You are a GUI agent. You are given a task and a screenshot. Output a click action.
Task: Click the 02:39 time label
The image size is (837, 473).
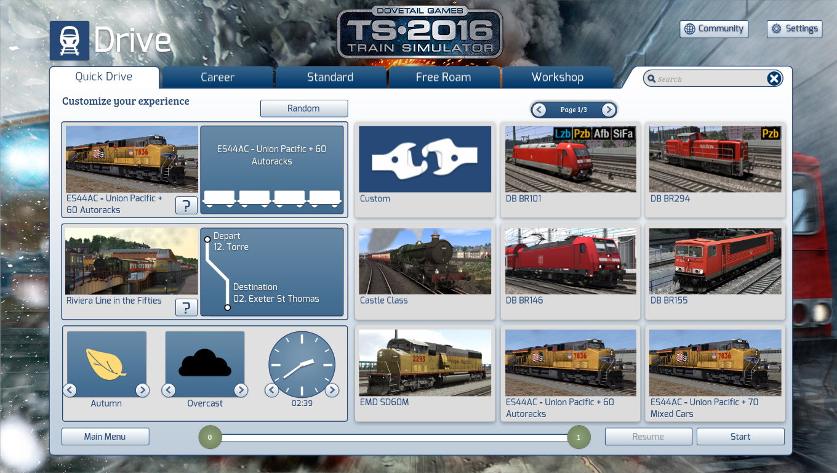(302, 403)
